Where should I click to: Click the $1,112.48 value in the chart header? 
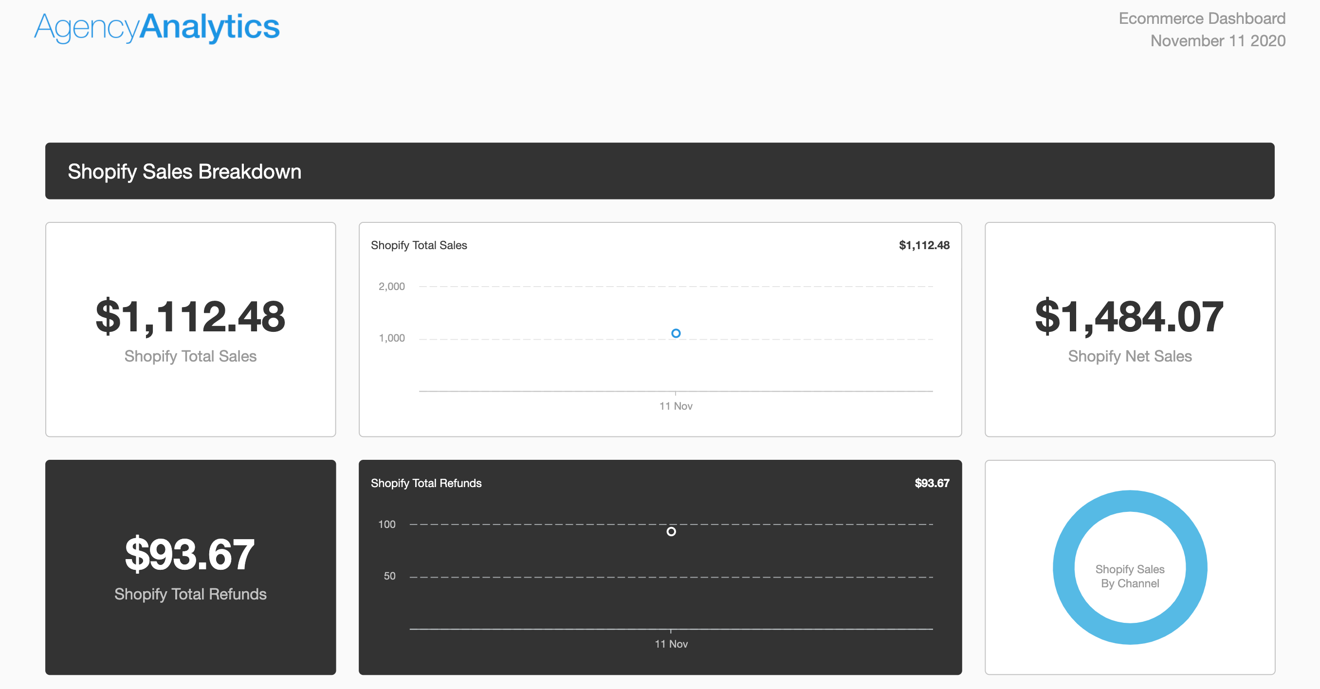tap(924, 245)
